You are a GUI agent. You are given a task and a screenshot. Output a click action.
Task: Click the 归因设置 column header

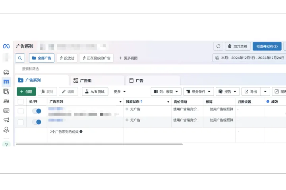pyautogui.click(x=244, y=102)
